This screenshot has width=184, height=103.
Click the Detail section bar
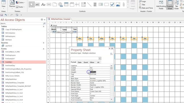click(x=117, y=25)
